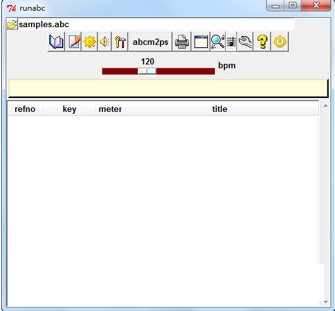Open a file with the folder icon
Screen dimensions: 335x311
pyautogui.click(x=12, y=24)
